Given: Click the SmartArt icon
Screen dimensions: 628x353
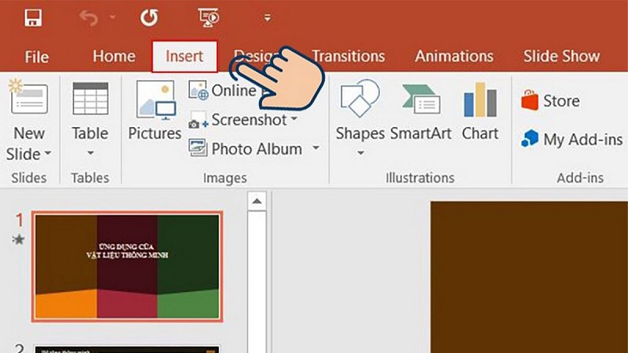Looking at the screenshot, I should pos(421,99).
